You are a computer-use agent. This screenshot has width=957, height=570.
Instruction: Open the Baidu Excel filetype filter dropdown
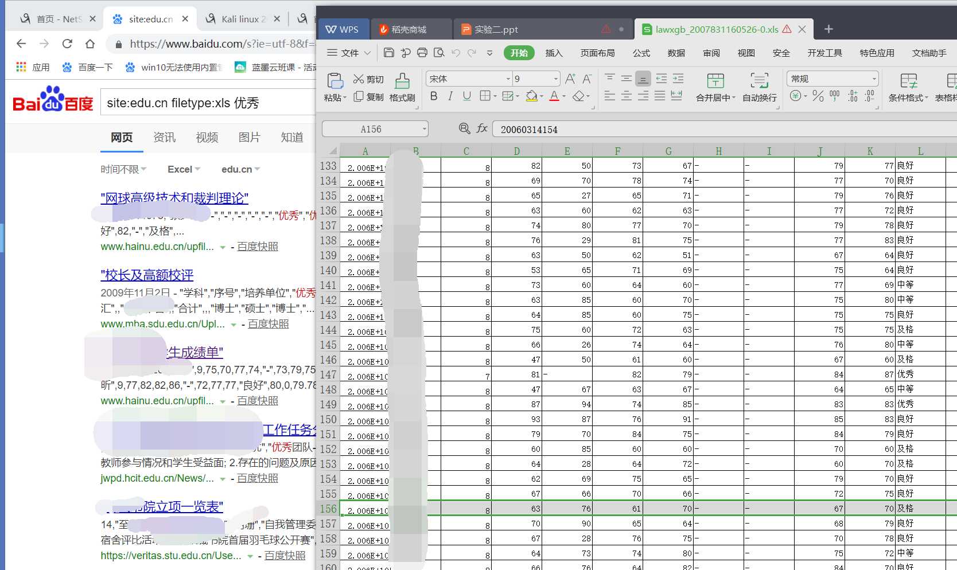pos(184,169)
